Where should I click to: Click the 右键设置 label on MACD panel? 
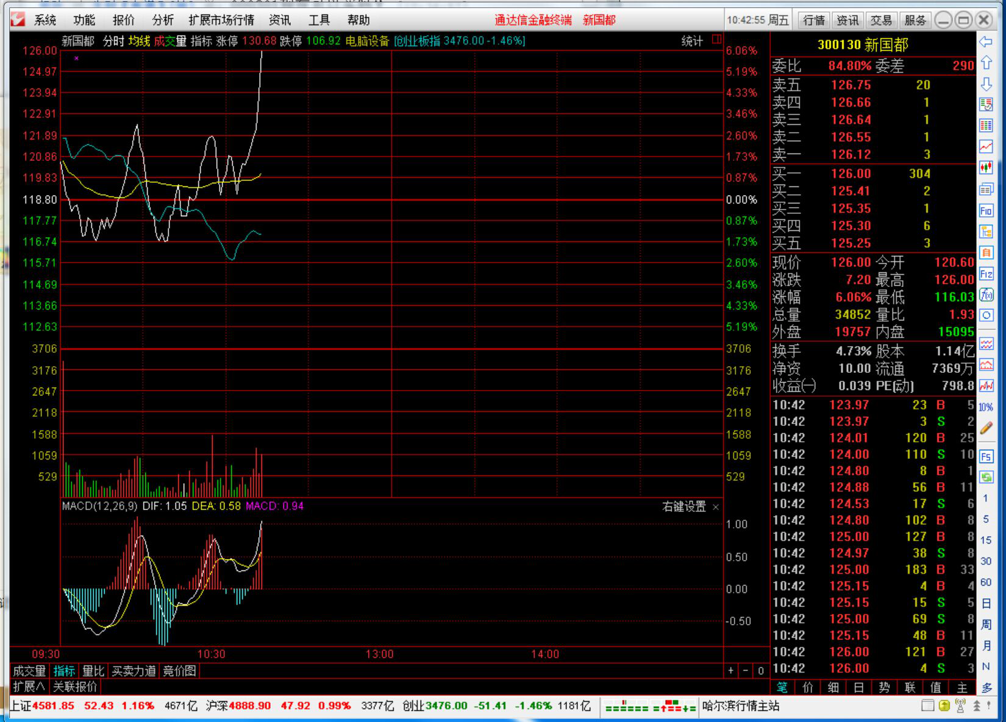(x=683, y=506)
